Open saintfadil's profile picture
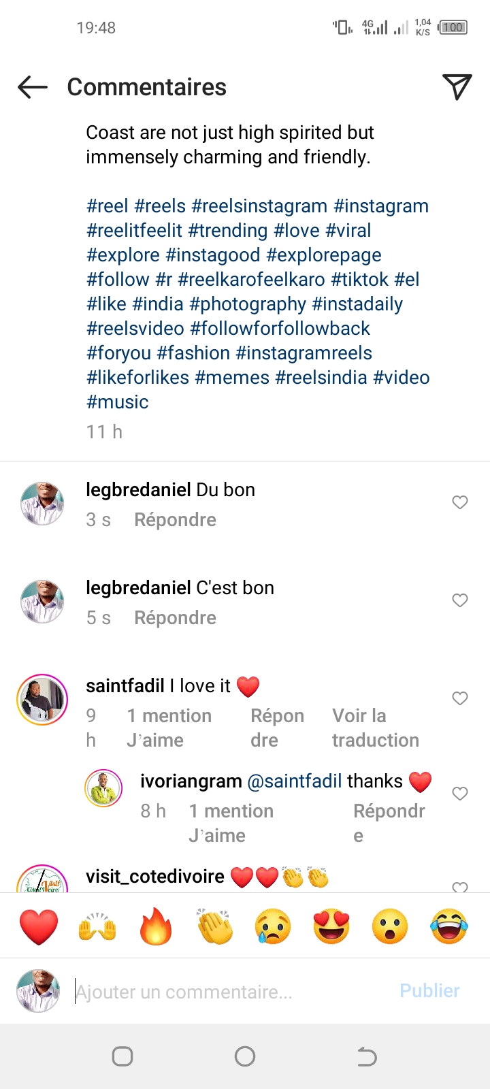 [42, 700]
